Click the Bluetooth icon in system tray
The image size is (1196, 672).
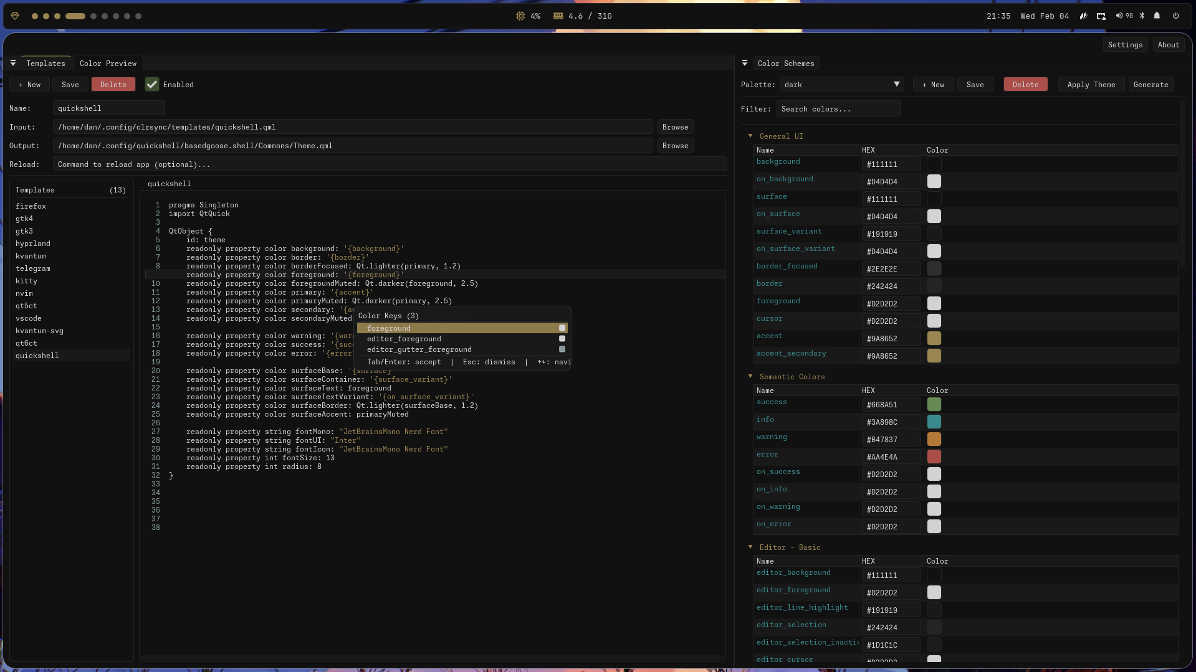1142,16
